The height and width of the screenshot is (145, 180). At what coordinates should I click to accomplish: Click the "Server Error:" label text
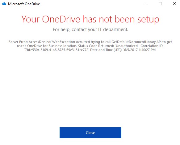click(x=18, y=42)
